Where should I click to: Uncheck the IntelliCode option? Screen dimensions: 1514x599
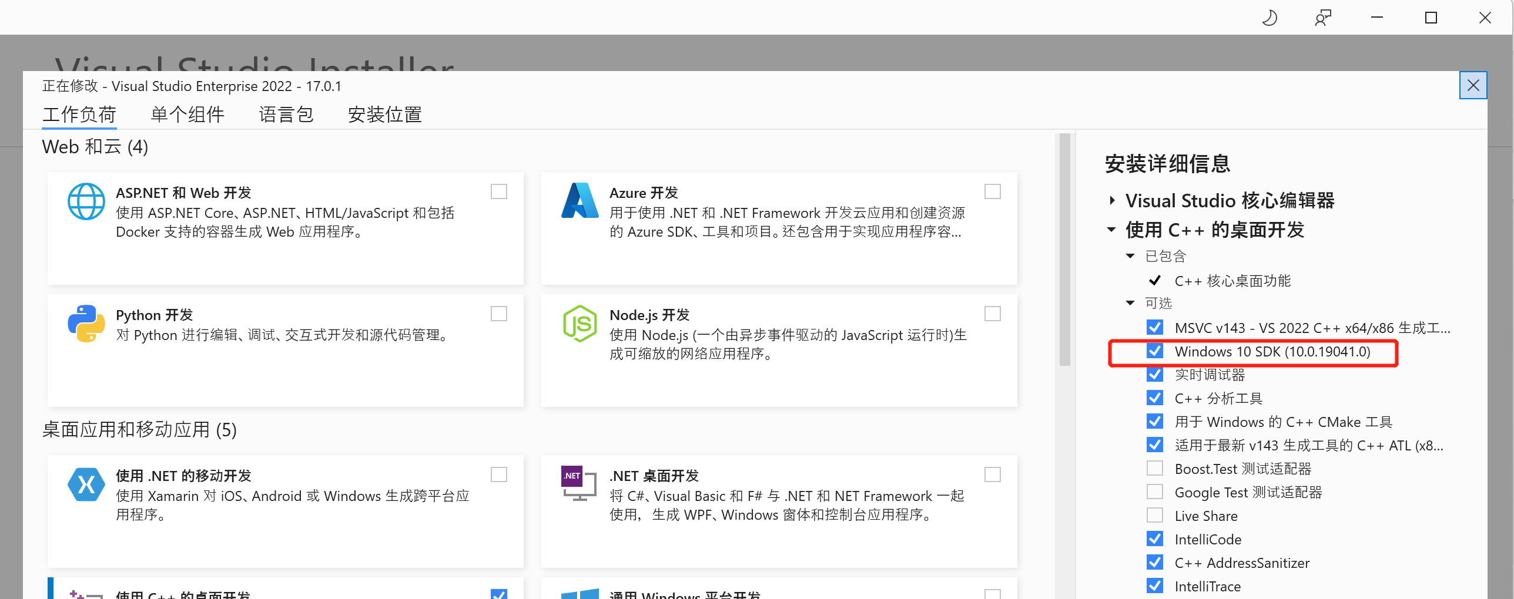[1155, 539]
